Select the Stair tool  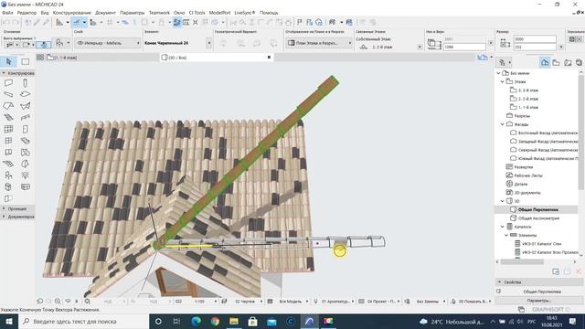[8, 118]
